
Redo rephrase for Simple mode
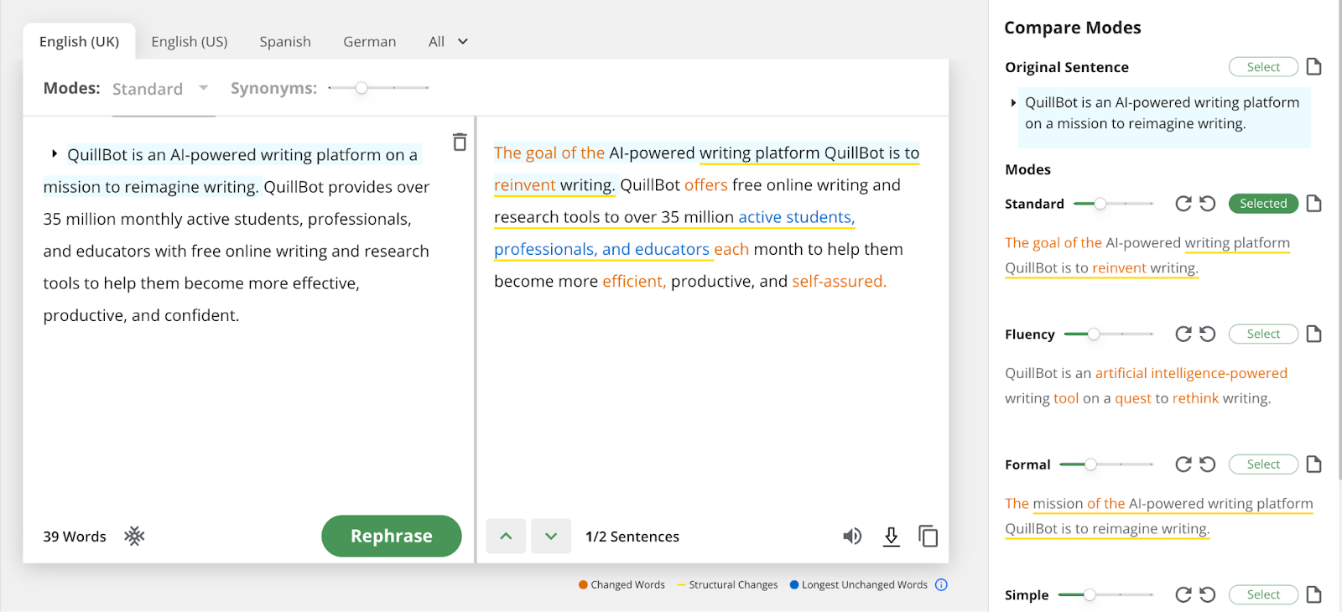coord(1183,594)
